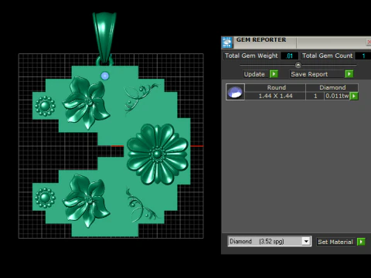Collapse the panel using the round slider handle
The width and height of the screenshot is (371, 278).
(x=298, y=65)
